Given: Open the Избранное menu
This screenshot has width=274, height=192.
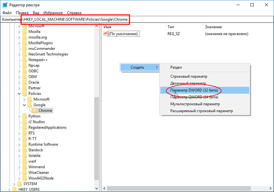Looking at the screenshot, I should pos(53,13).
